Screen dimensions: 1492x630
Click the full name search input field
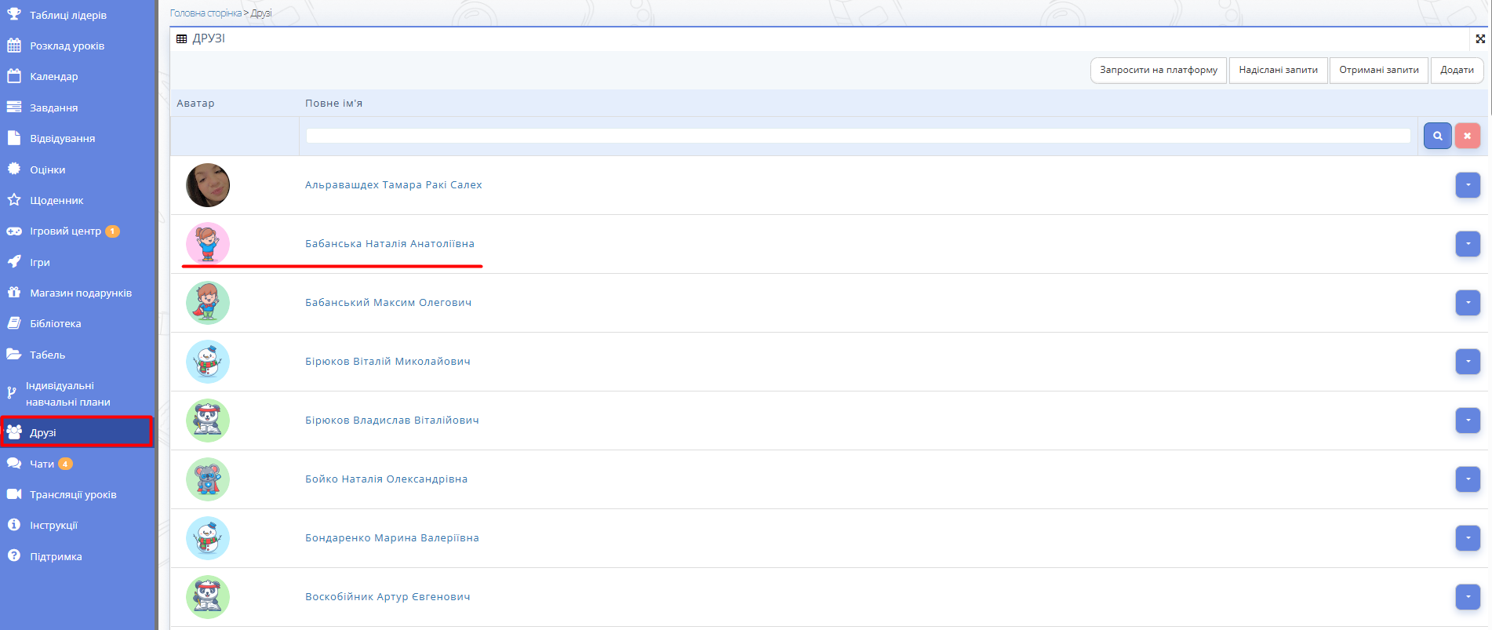click(857, 136)
